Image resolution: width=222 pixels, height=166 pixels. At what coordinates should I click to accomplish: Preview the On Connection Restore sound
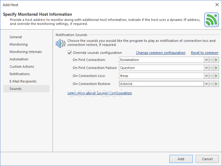tap(216, 84)
